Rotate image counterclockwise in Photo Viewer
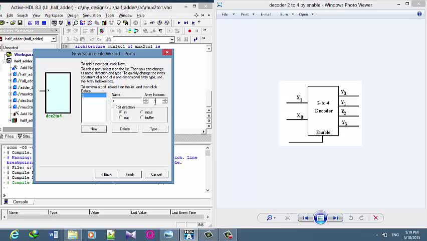This screenshot has width=427, height=241. pos(351,218)
